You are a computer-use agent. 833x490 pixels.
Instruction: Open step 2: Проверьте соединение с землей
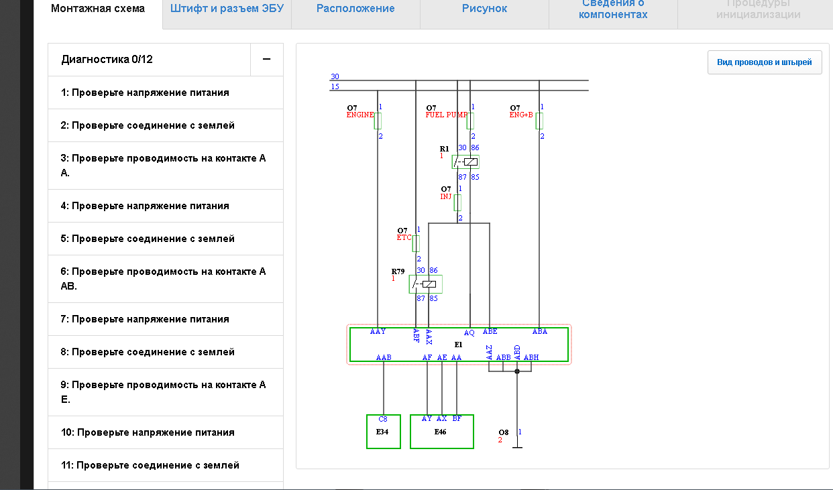coord(166,125)
